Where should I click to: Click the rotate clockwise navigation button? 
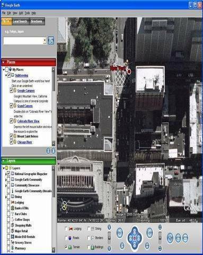tap(149, 233)
